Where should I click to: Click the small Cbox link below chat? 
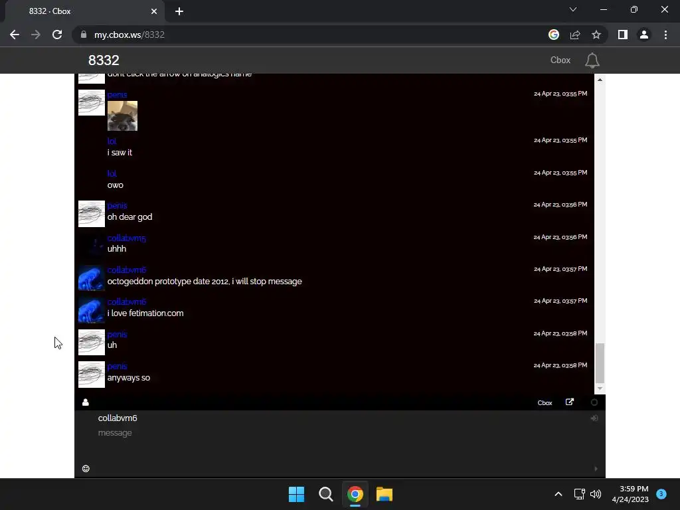tap(545, 403)
